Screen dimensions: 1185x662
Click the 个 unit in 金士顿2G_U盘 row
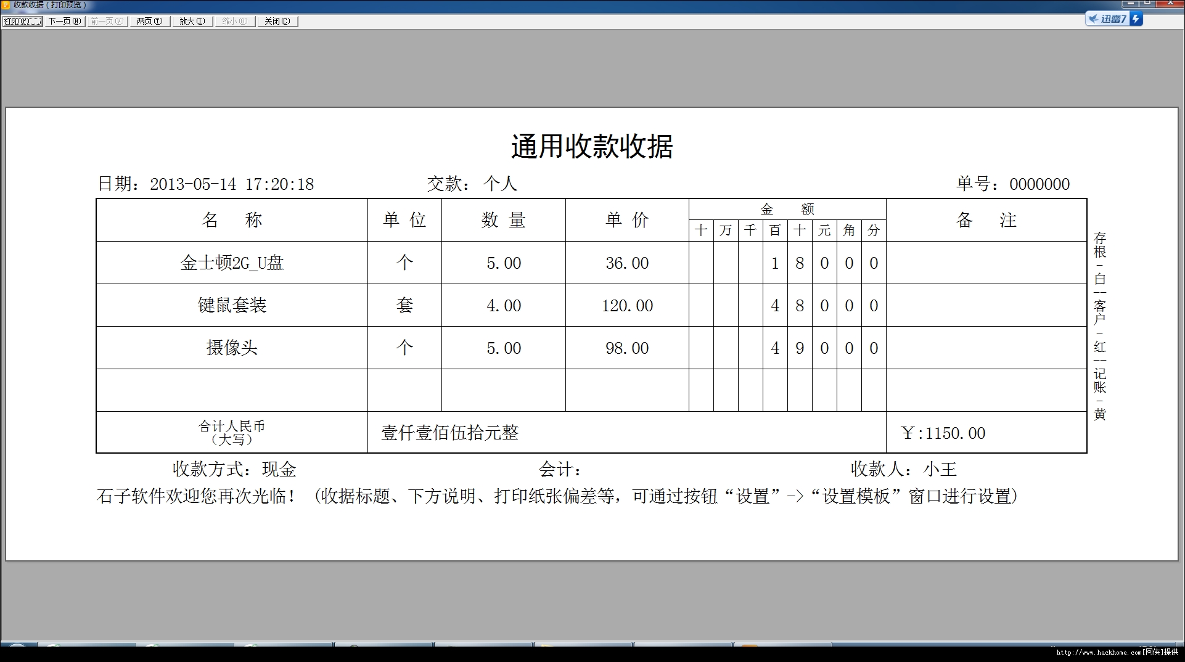click(x=404, y=263)
